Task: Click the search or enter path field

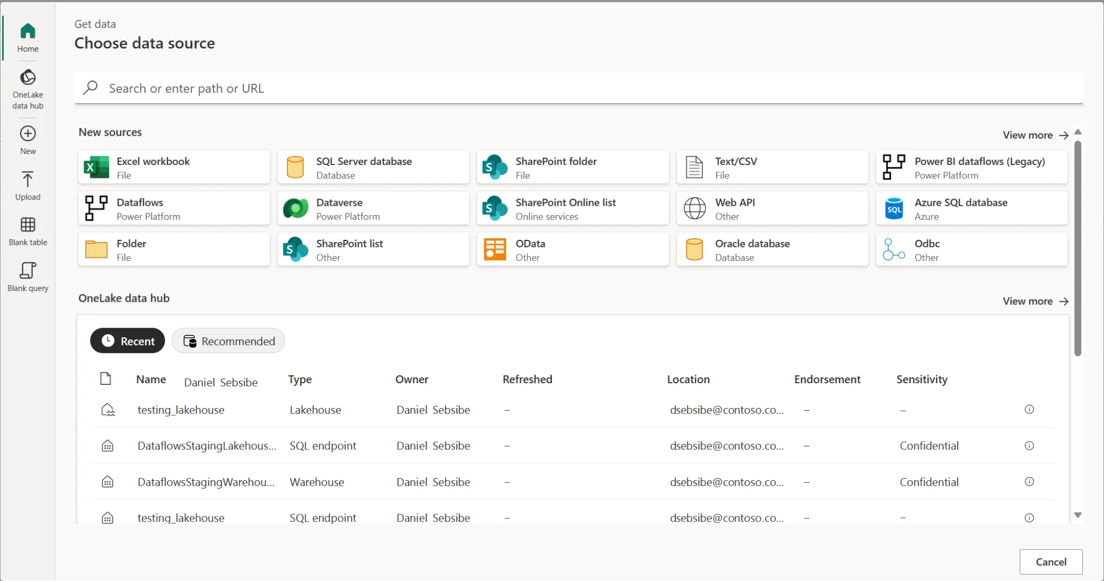Action: coord(579,88)
